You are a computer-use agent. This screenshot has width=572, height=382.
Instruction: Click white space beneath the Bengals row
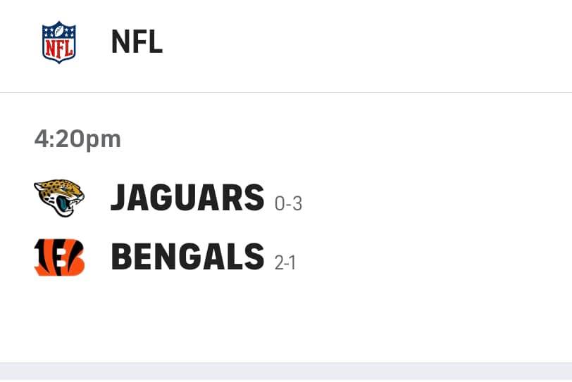click(286, 319)
